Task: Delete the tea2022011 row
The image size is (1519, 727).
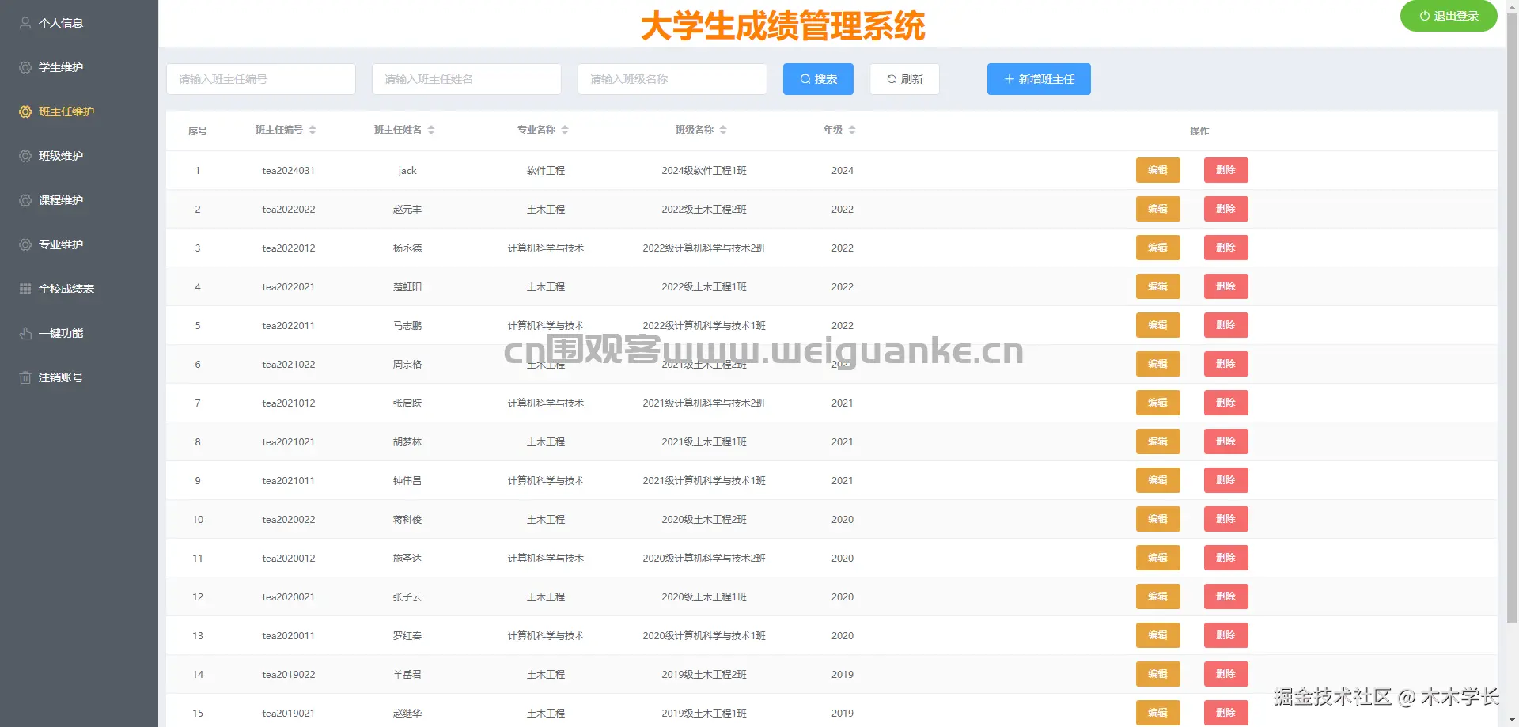Action: [1225, 325]
